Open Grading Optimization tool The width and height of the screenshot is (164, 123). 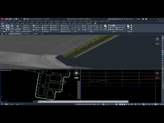pyautogui.click(x=18, y=27)
